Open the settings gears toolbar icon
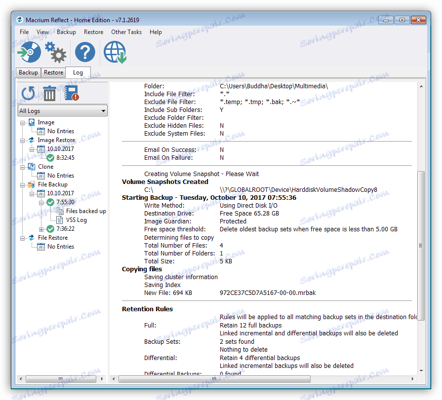The image size is (442, 400). click(x=56, y=52)
